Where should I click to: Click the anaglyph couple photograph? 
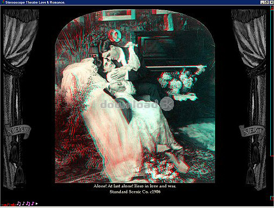click(135, 96)
